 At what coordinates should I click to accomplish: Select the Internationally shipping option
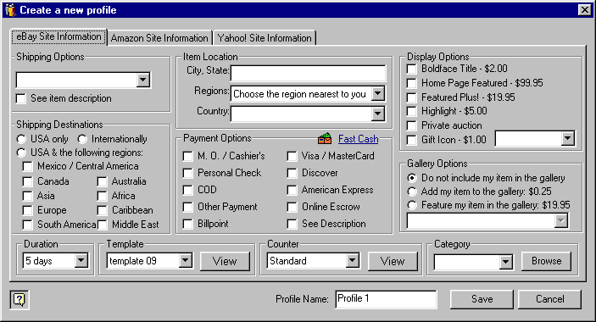coord(82,139)
